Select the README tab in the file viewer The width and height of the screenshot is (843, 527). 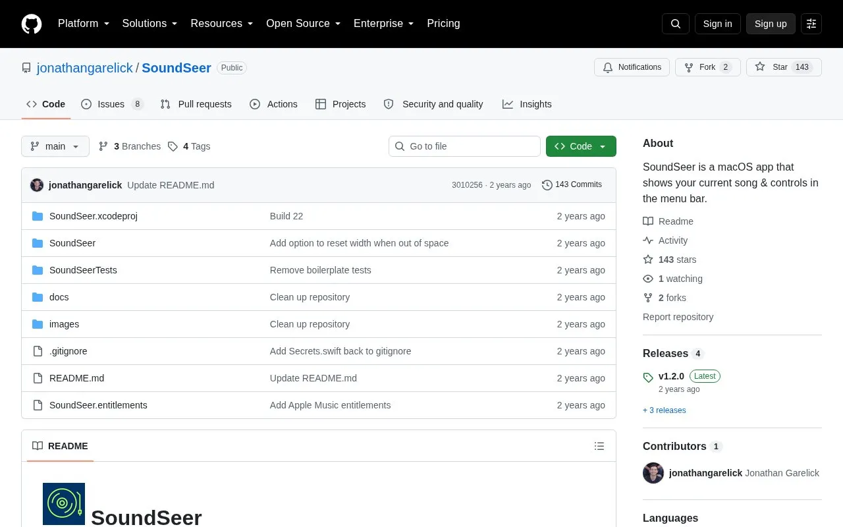(60, 446)
